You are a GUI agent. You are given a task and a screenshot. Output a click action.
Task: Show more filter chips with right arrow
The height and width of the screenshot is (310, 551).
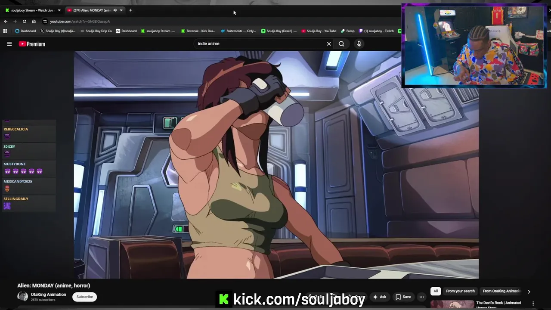(529, 291)
